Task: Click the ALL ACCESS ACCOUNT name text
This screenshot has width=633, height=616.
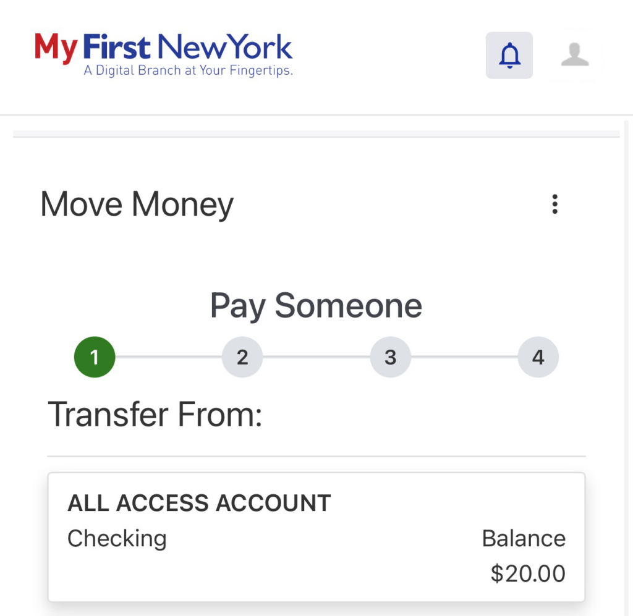Action: (199, 503)
